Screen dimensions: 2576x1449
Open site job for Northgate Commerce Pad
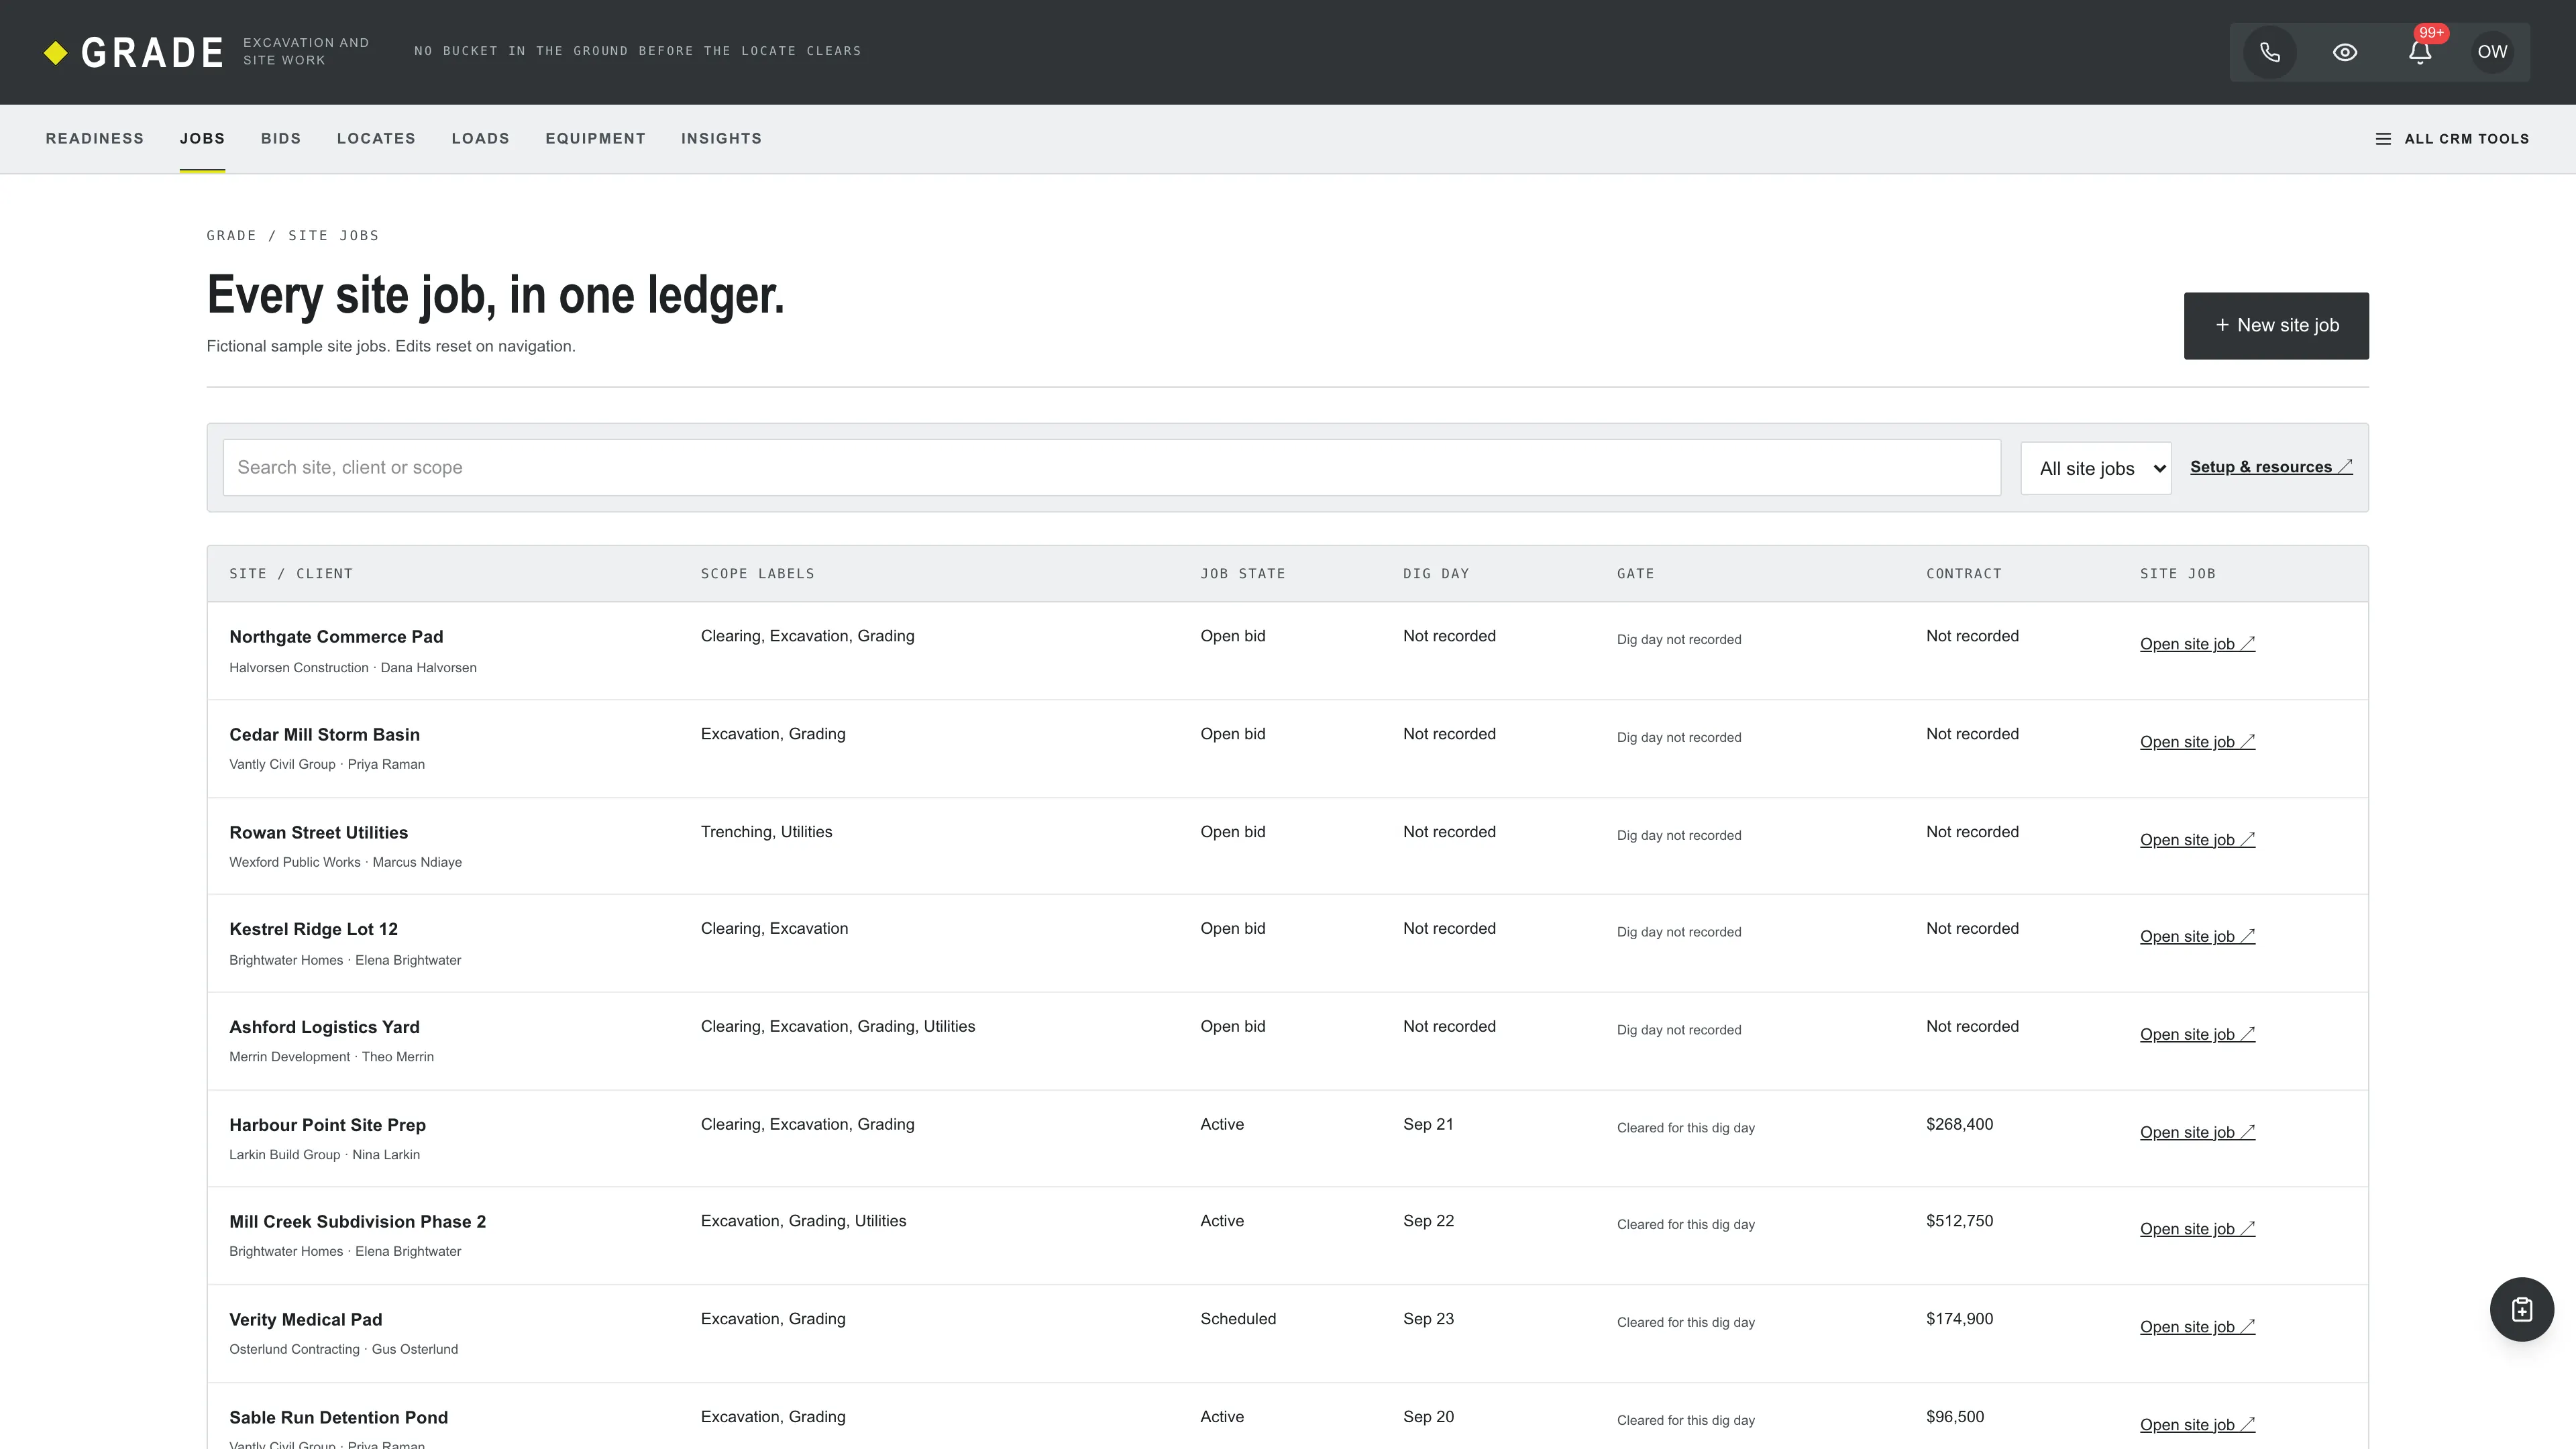pyautogui.click(x=2197, y=644)
